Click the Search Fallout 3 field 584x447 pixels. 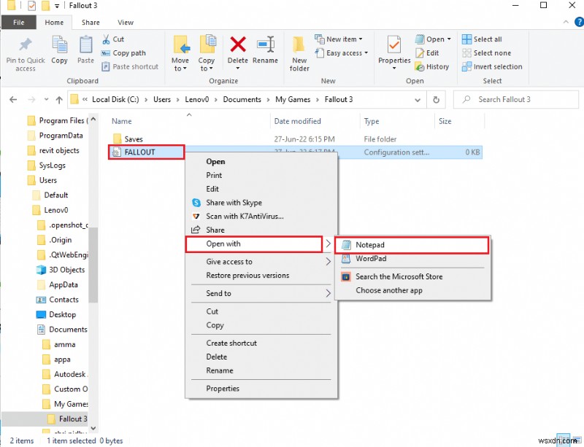[516, 99]
